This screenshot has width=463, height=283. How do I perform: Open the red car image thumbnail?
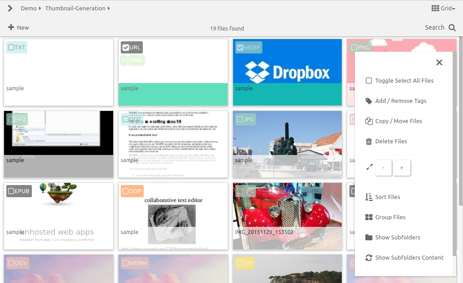(x=287, y=211)
